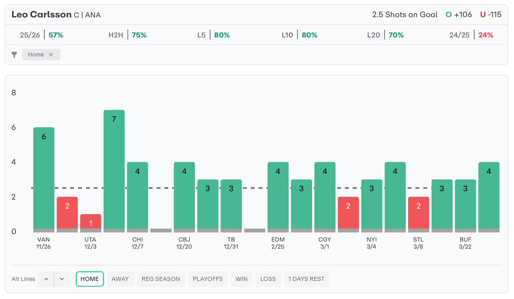The height and width of the screenshot is (299, 514).
Task: Select the 24/25 season 24% stat
Action: click(471, 35)
